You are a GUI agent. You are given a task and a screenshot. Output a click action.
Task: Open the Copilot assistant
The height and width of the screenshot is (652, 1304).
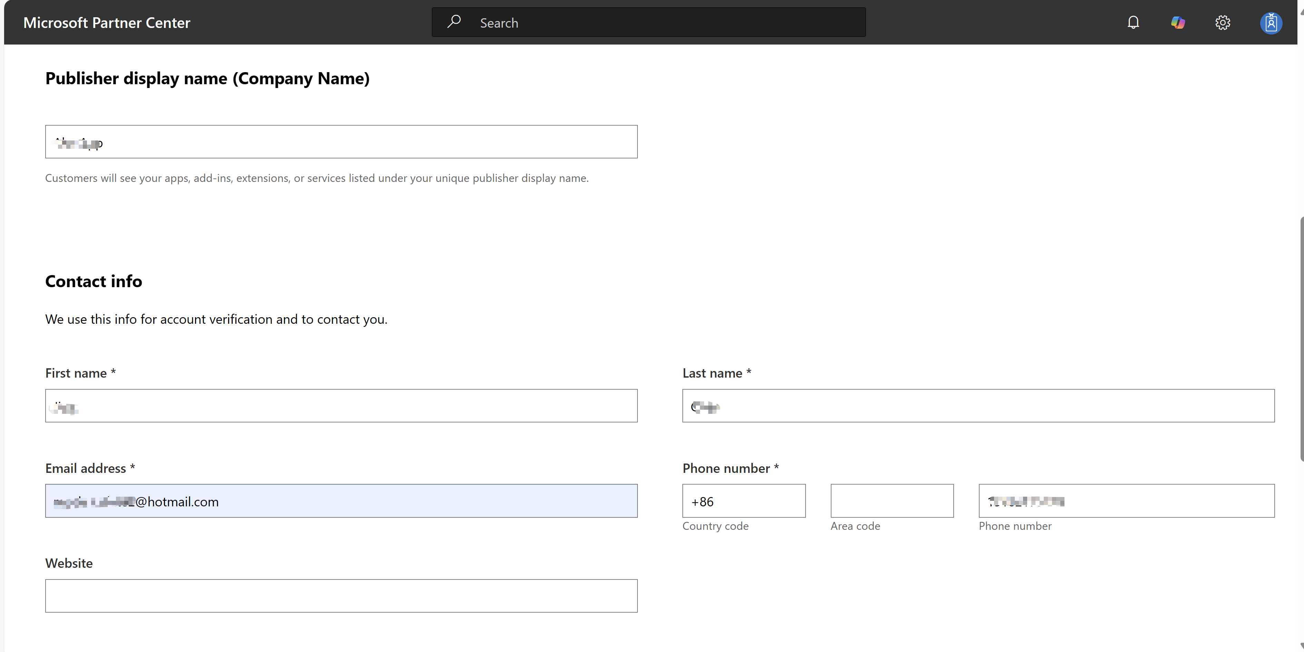pyautogui.click(x=1178, y=22)
